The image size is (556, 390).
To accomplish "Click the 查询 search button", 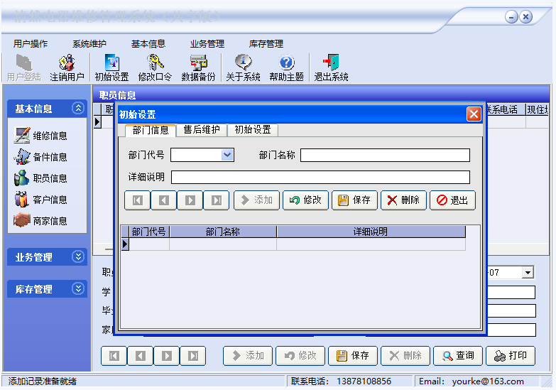I will tap(458, 356).
